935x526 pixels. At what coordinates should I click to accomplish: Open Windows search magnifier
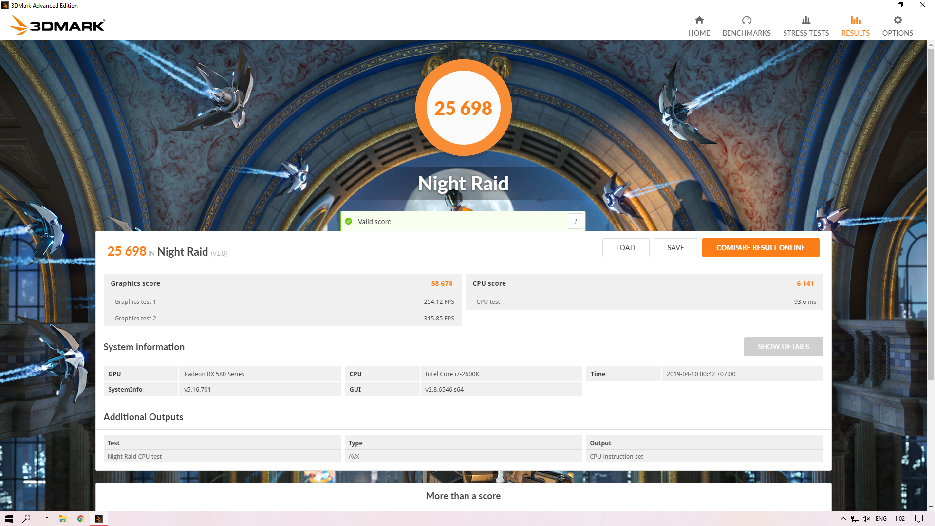point(26,519)
